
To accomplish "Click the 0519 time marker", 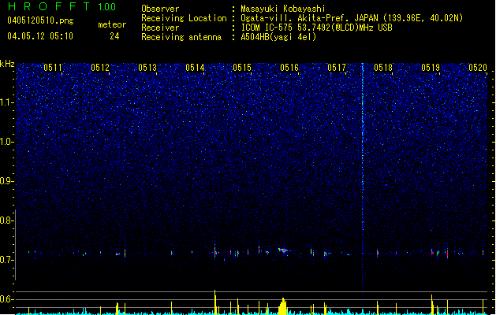I will (431, 68).
